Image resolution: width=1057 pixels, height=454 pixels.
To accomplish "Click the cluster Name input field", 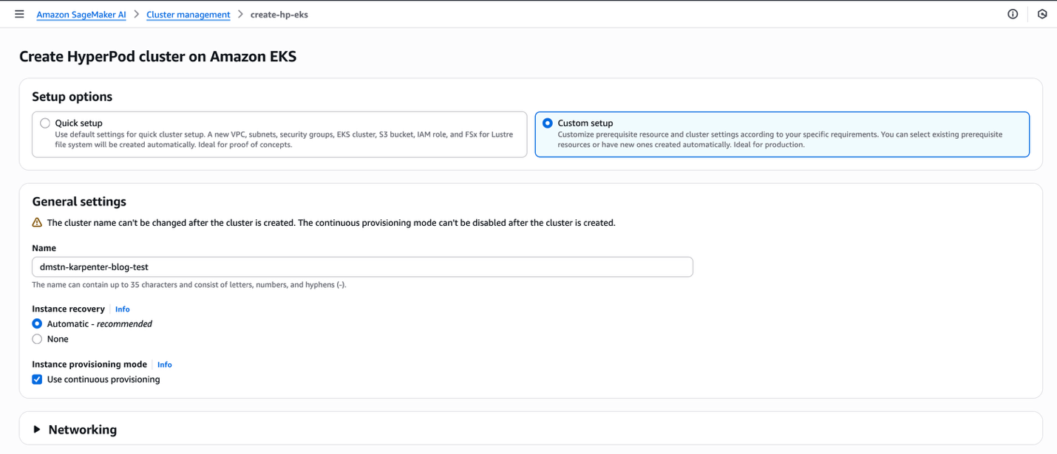I will (x=362, y=266).
